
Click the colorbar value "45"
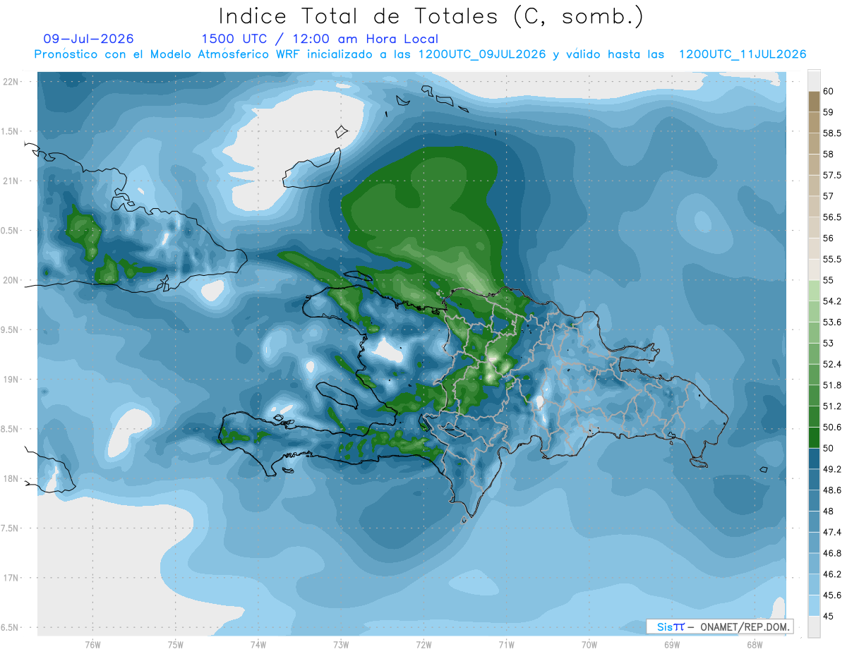829,617
